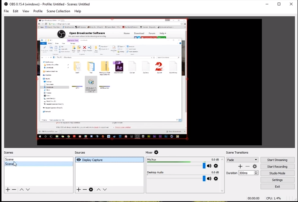Open the Fade transition dropdown
This screenshot has height=202, width=298.
[242, 160]
